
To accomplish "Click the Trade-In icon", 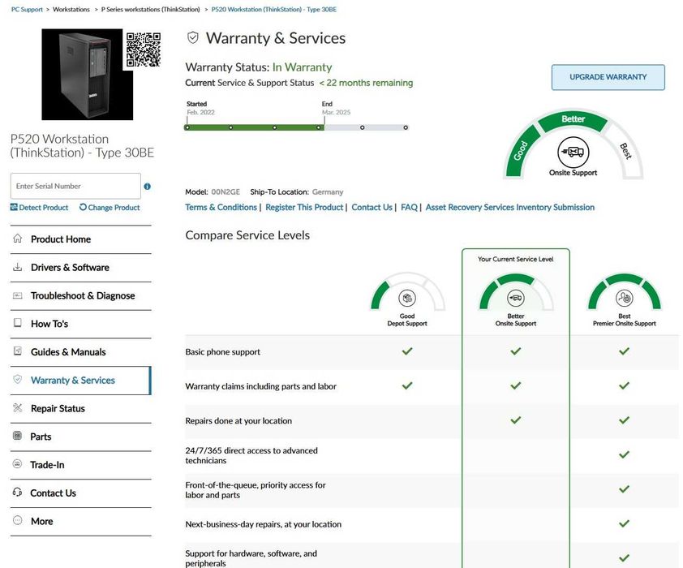I will point(17,464).
